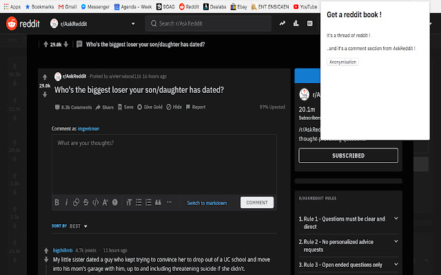Open the imgeekman profile link
The width and height of the screenshot is (441, 275).
coord(88,129)
